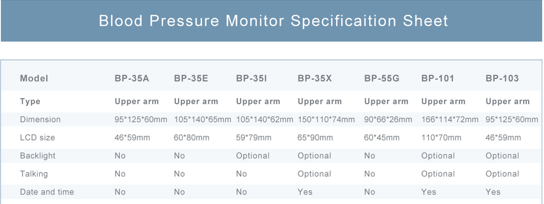The width and height of the screenshot is (544, 204).
Task: Click the Type row label
Action: point(30,102)
